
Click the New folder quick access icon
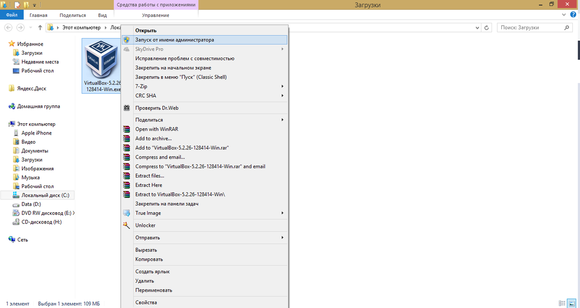26,5
